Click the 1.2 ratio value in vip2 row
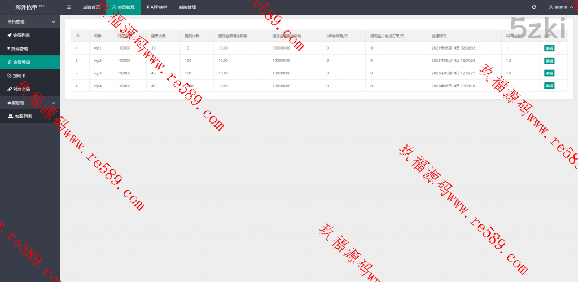This screenshot has width=578, height=282. coord(509,61)
